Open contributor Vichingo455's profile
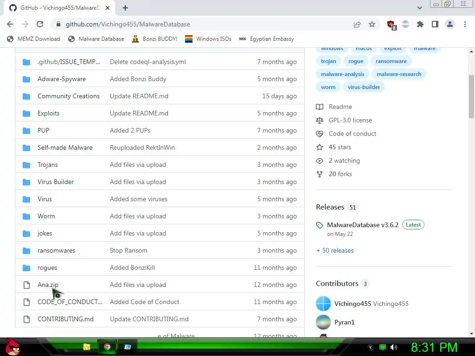 click(x=353, y=304)
